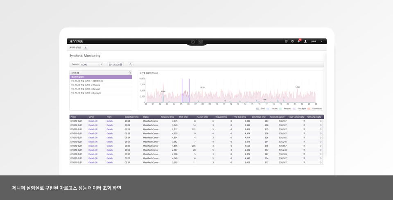
Task: Open Details (4) link in first table row
Action: (93, 121)
